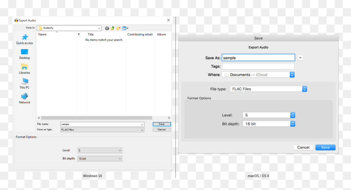
Task: Click the horizontal scrollbar right arrow
Action: pos(169,118)
